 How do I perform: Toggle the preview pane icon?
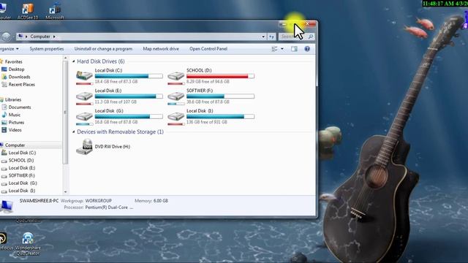(x=294, y=49)
